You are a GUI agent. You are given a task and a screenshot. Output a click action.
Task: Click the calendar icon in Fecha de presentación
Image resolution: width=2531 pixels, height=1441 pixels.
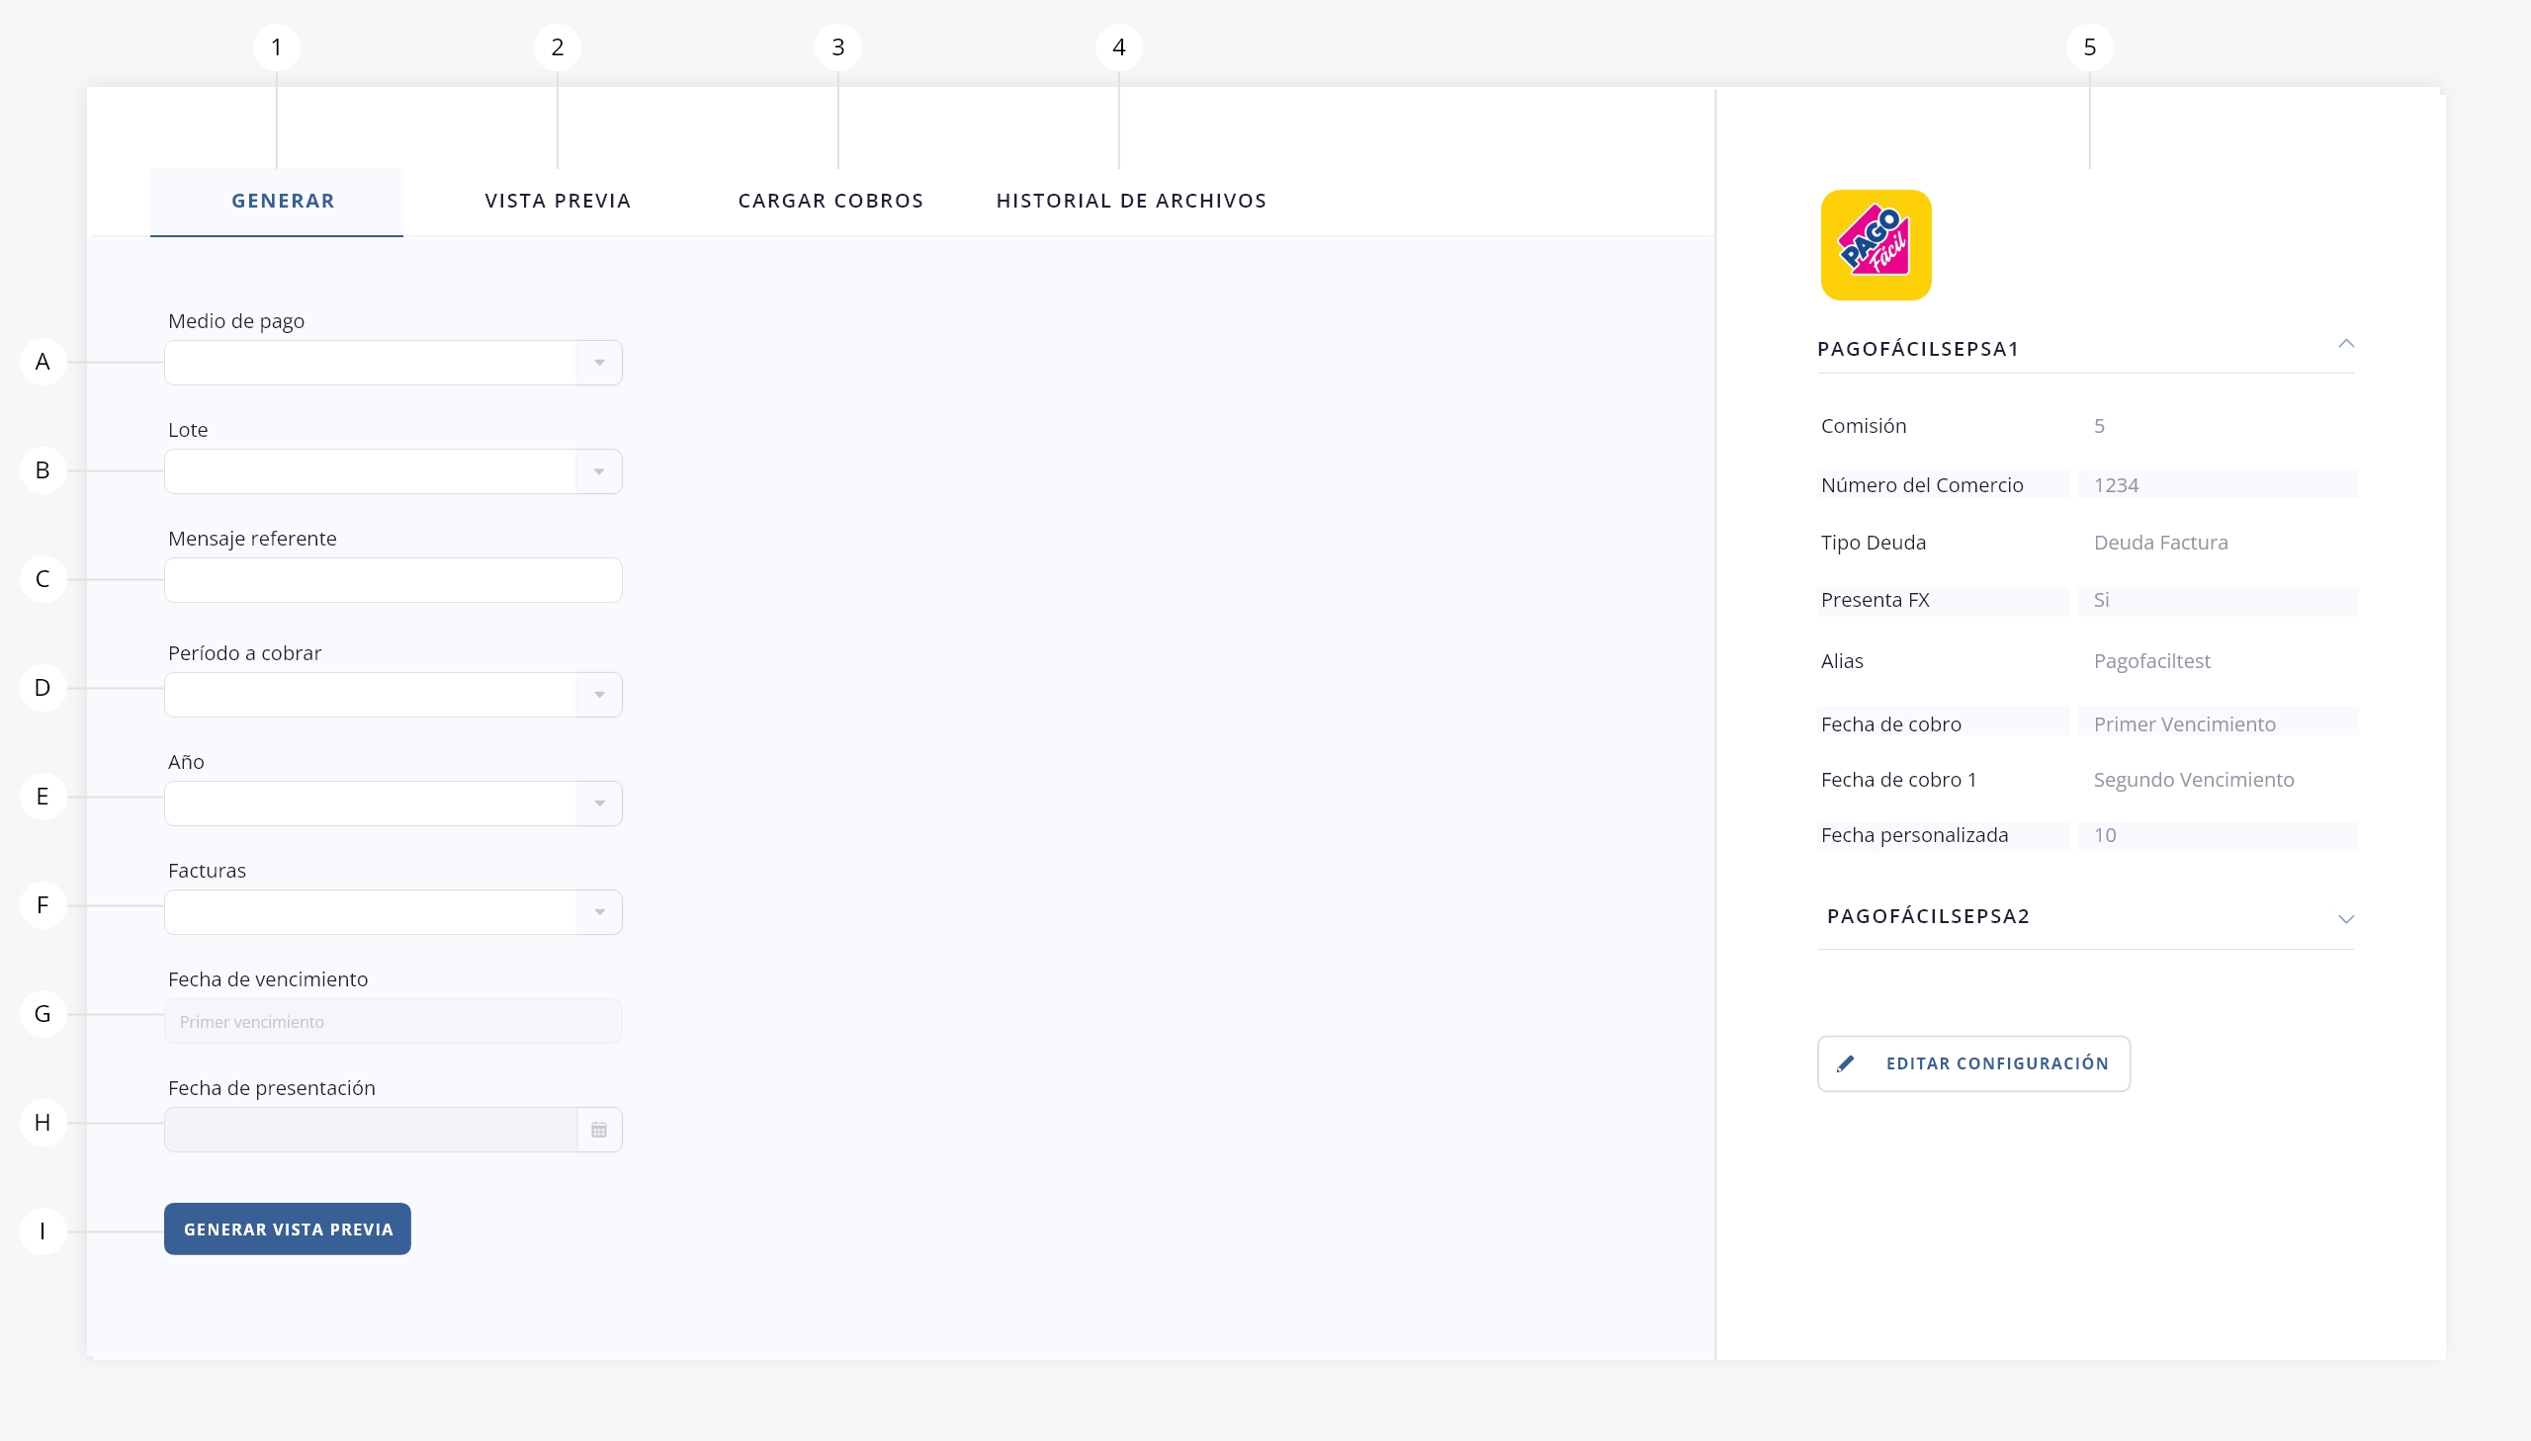click(x=599, y=1130)
